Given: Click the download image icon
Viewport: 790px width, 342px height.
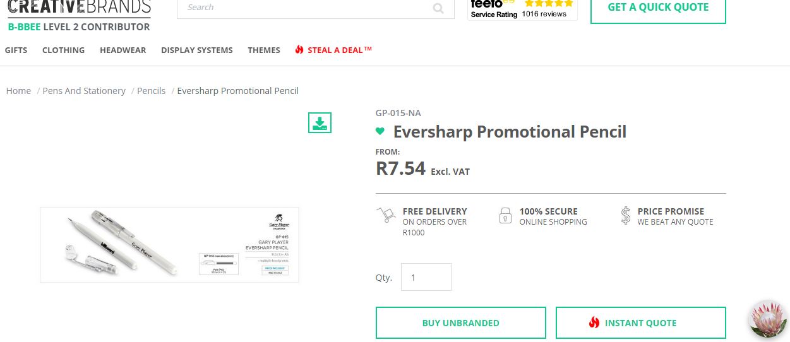Looking at the screenshot, I should coord(320,122).
